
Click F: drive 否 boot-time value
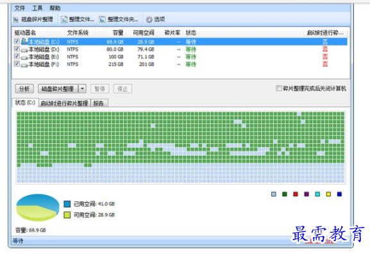[x=325, y=64]
